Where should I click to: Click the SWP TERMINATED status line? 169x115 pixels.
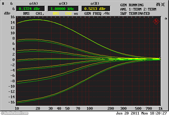pos(135,13)
